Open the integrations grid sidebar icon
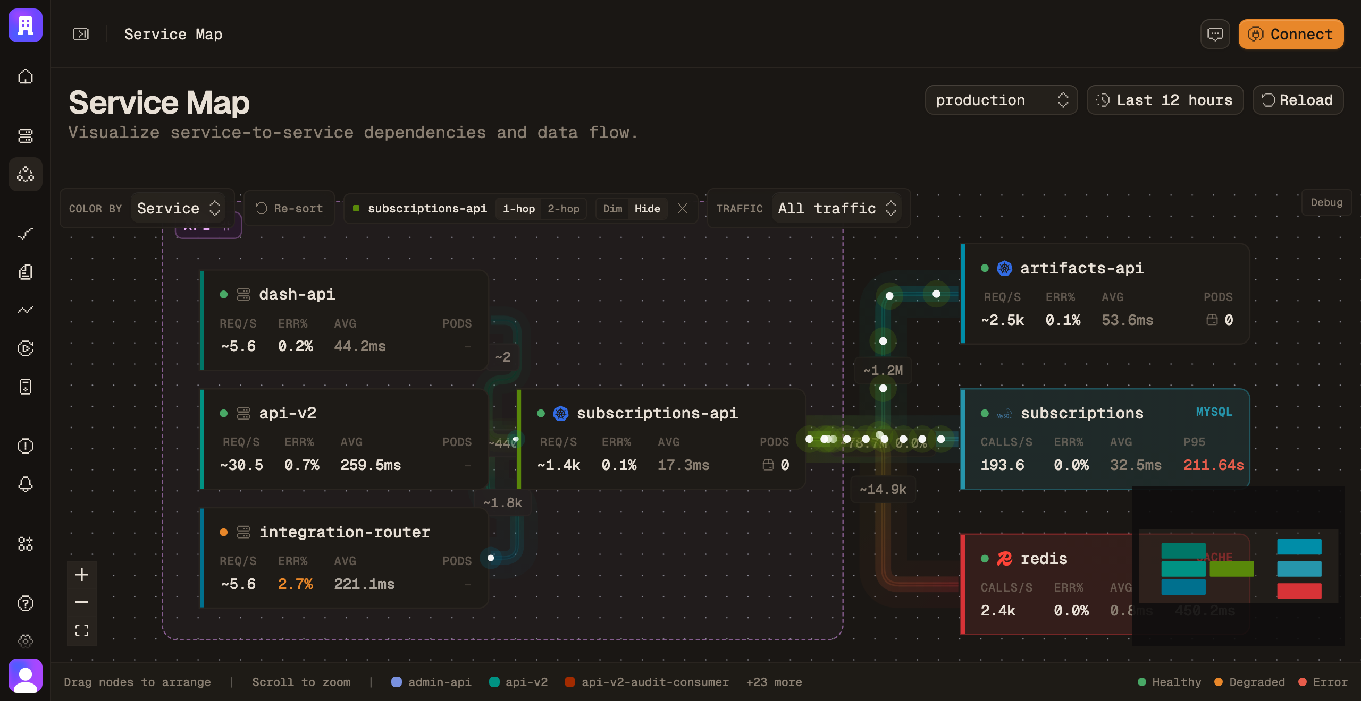The height and width of the screenshot is (701, 1361). [x=26, y=544]
